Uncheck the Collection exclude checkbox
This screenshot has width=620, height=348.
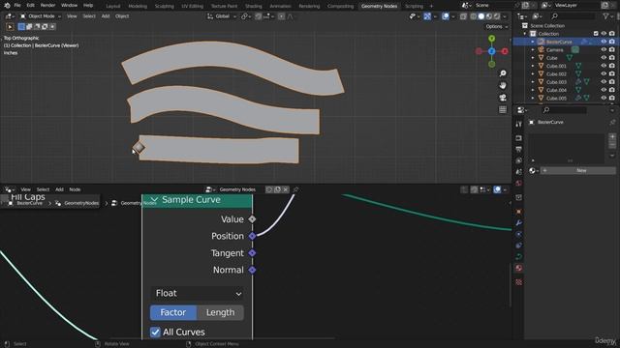pyautogui.click(x=596, y=34)
